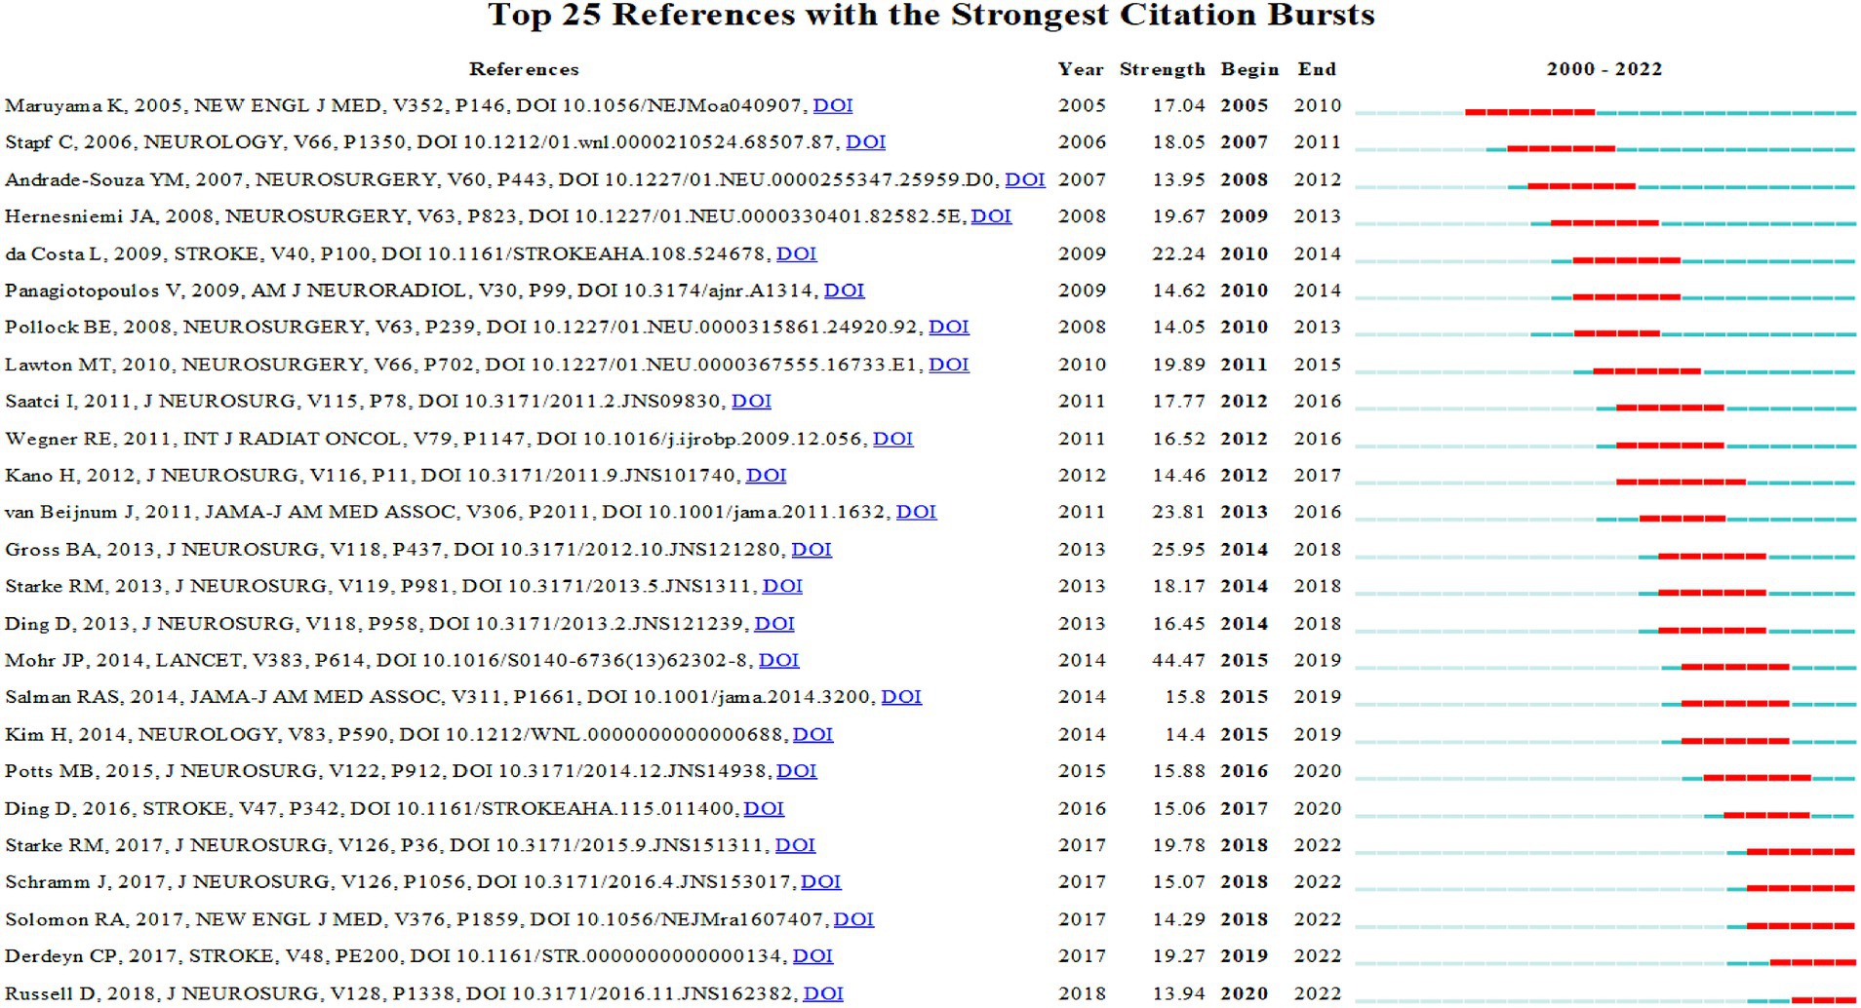Click the red burst bar for Potts MB
The image size is (1861, 1008).
click(x=1758, y=778)
